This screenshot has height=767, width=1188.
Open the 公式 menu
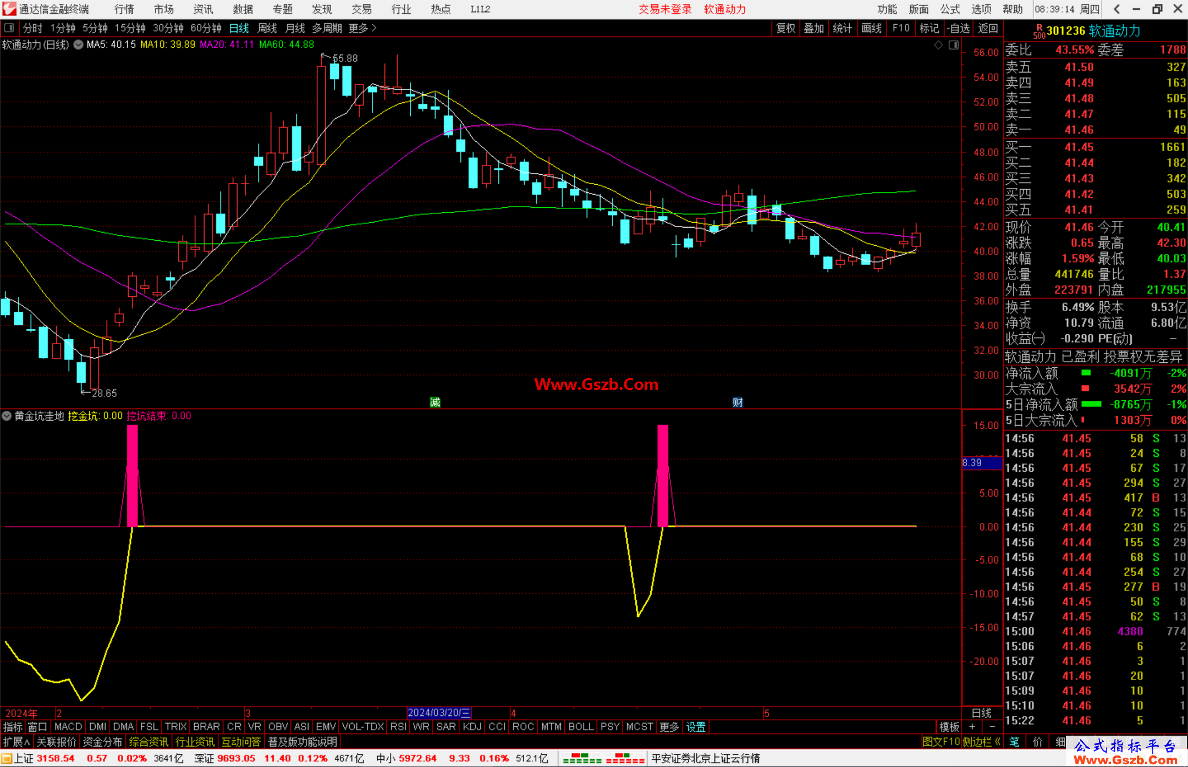950,9
